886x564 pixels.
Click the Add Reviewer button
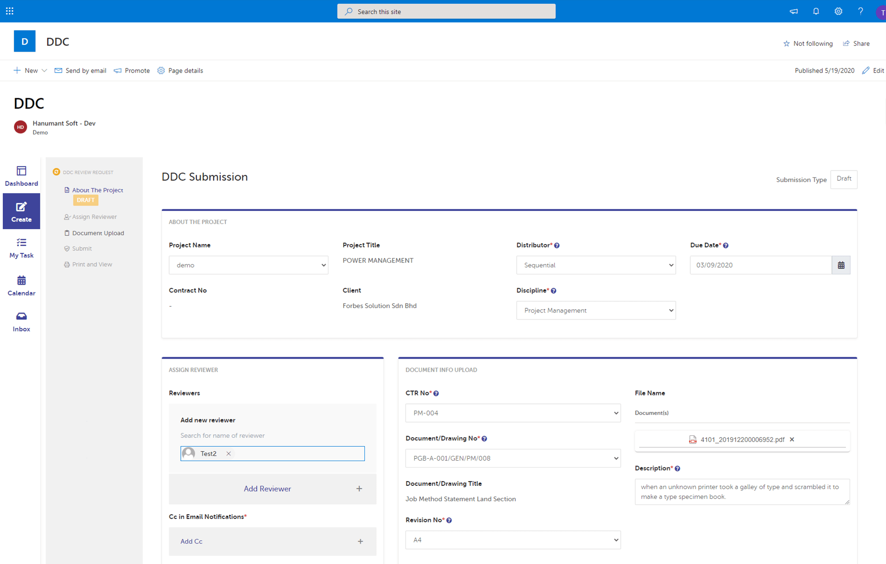click(273, 489)
